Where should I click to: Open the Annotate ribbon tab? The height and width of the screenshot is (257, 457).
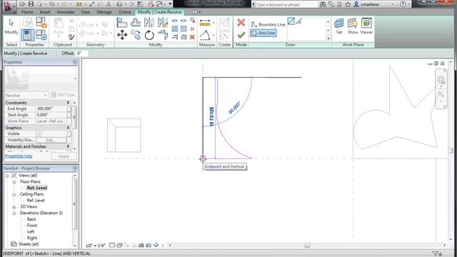(65, 12)
